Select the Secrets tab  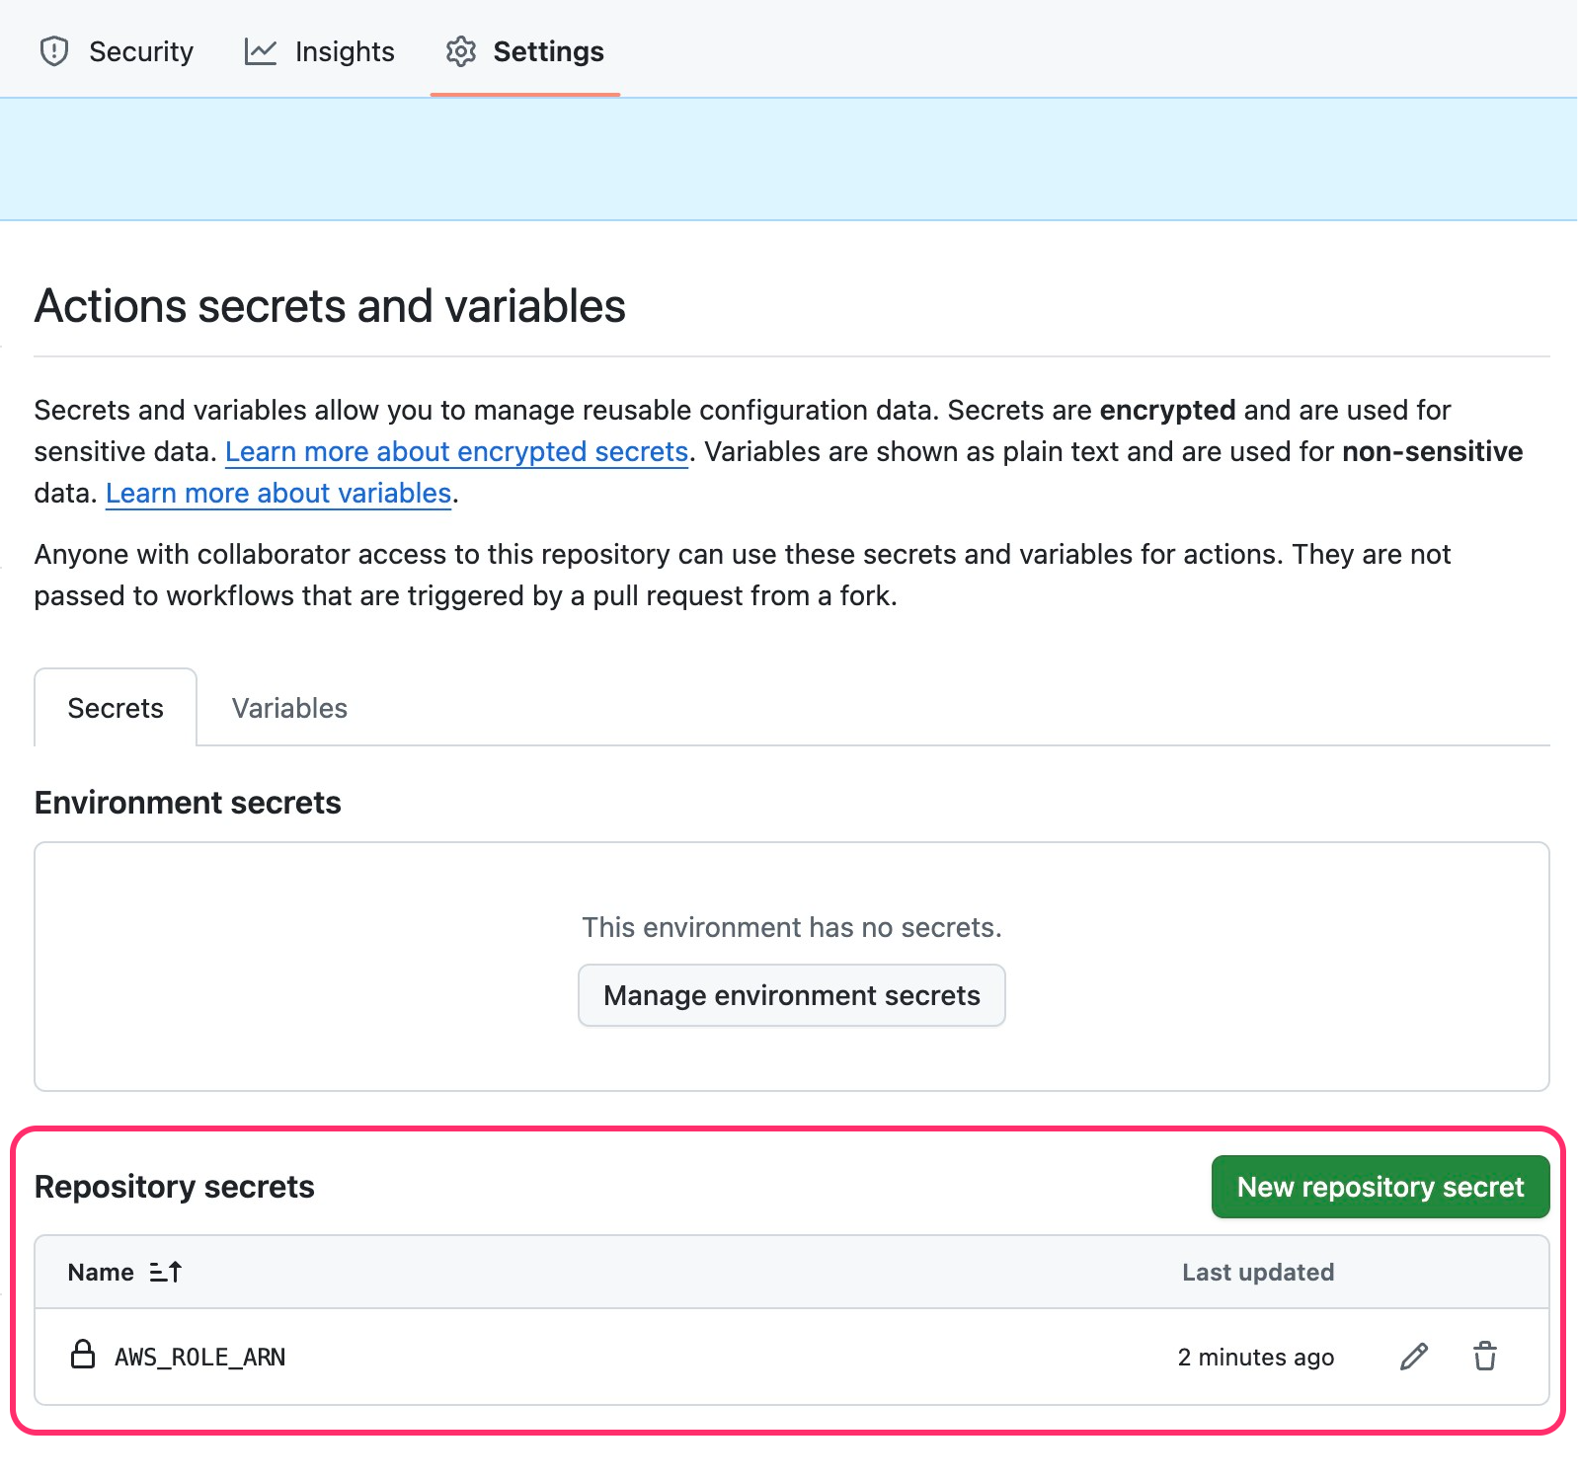click(x=116, y=708)
